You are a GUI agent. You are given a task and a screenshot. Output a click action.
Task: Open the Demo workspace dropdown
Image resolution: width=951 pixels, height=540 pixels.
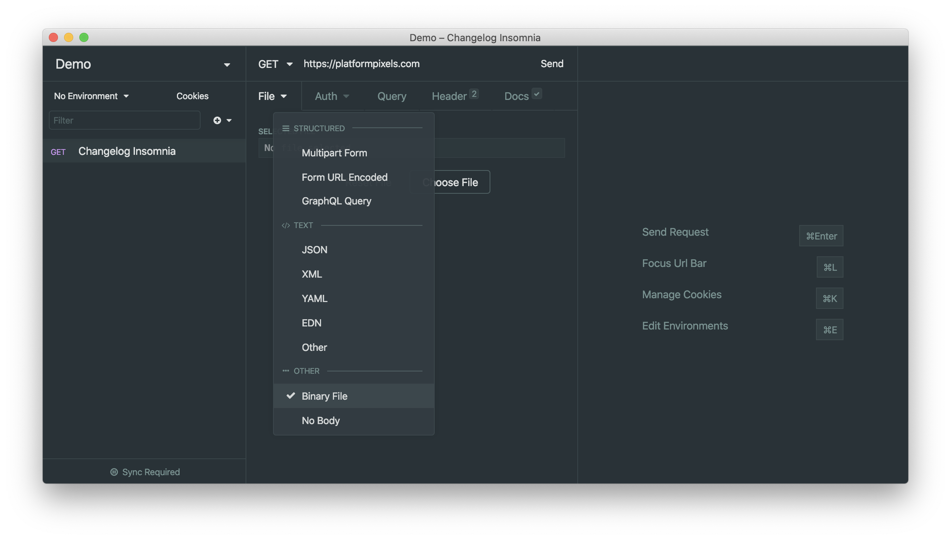click(x=145, y=64)
